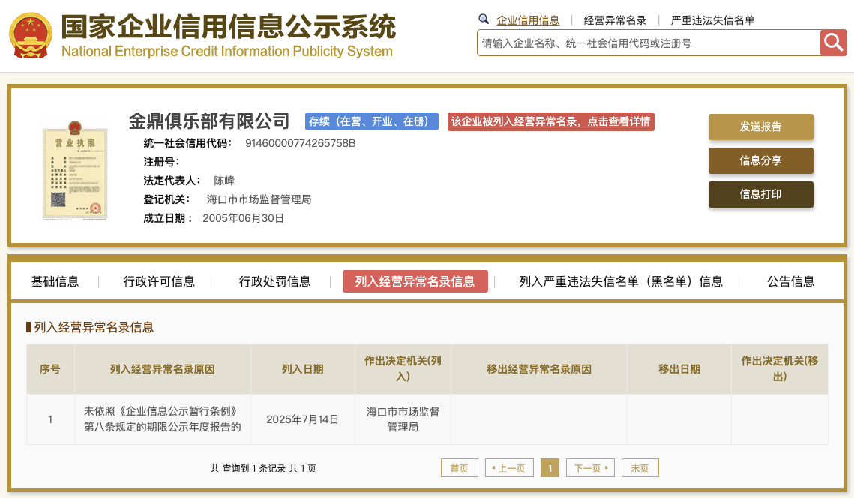Click the small blue magnifier icon beside 企业信用信息
The height and width of the screenshot is (498, 854).
pos(483,19)
